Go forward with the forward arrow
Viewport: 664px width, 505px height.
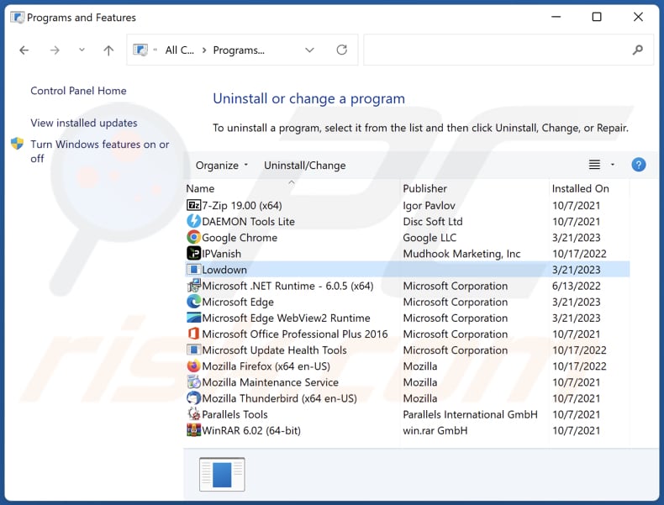pos(55,50)
